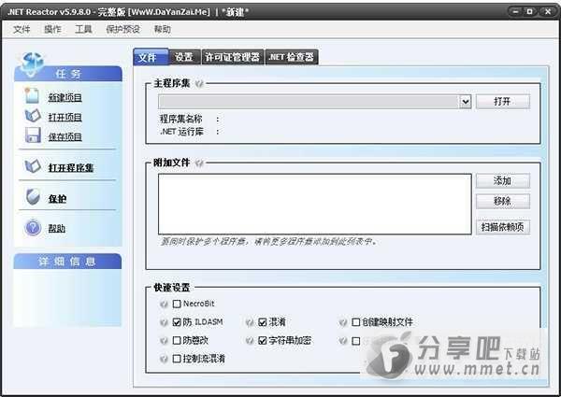Click help icon next to 附加文件 heading
Viewport: 561px width, 397px height.
point(199,163)
